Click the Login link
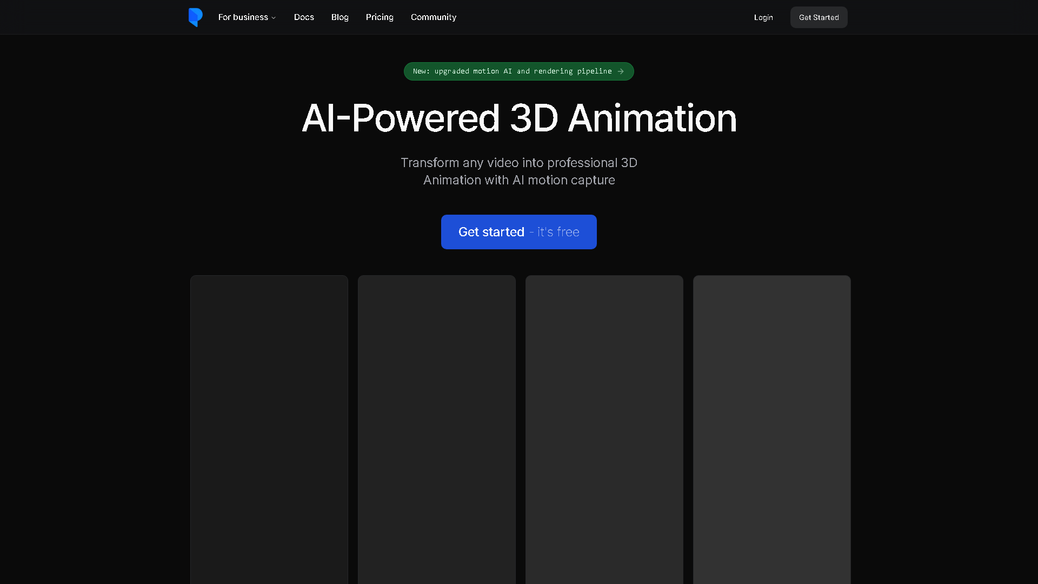 click(763, 17)
